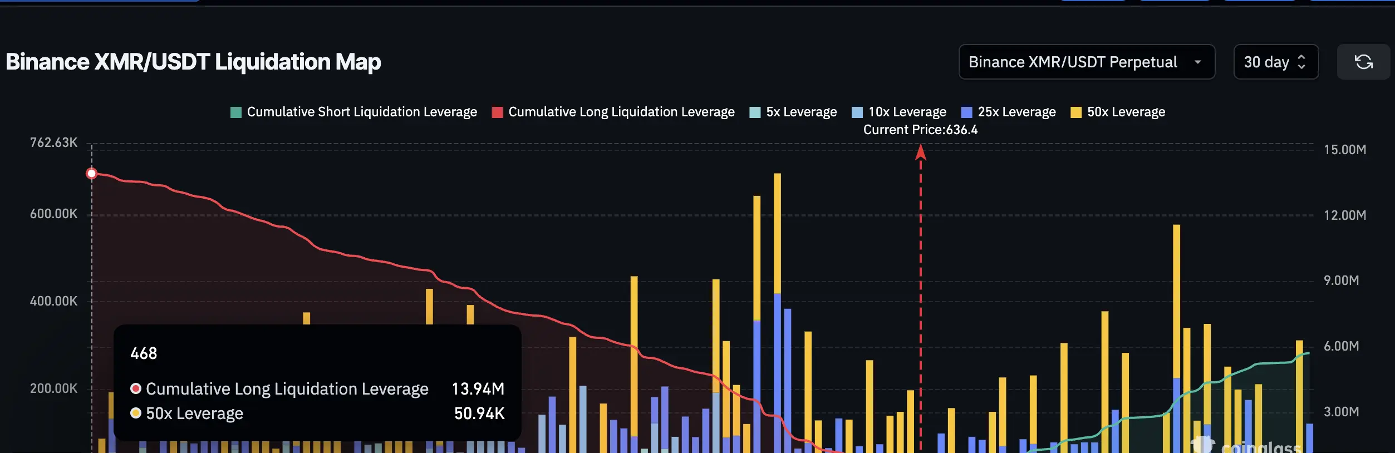This screenshot has width=1395, height=453.
Task: Click the red Cumulative Long legend swatch
Action: coord(498,112)
